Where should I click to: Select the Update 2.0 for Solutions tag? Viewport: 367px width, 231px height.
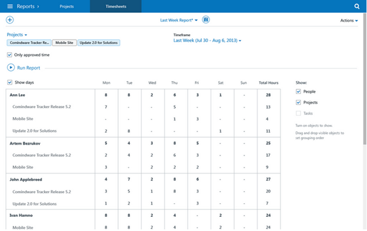[x=99, y=43]
